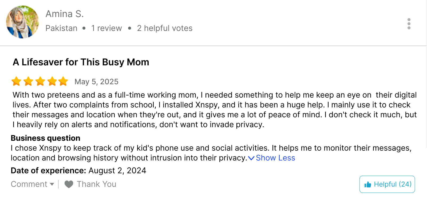The width and height of the screenshot is (427, 197).
Task: Click the third rating star
Action: click(x=40, y=81)
